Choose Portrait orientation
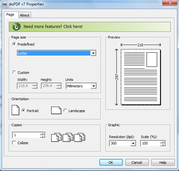Image resolution: width=179 pixels, height=171 pixels. point(23,110)
